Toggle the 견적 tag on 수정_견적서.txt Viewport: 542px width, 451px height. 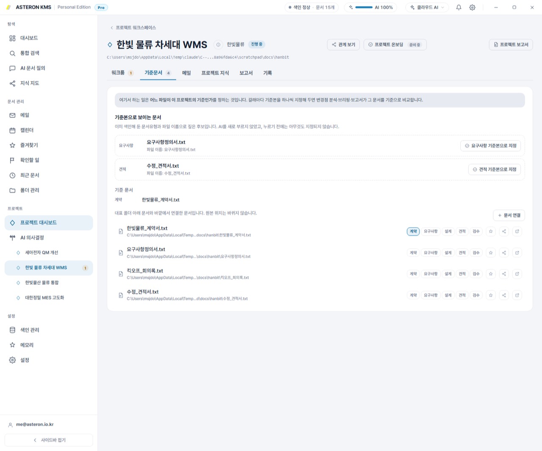tap(462, 295)
